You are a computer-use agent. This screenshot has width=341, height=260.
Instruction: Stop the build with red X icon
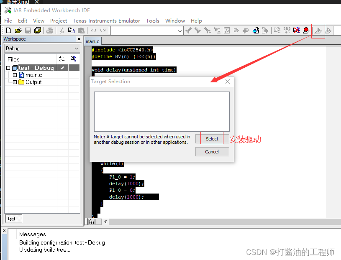tap(296, 31)
